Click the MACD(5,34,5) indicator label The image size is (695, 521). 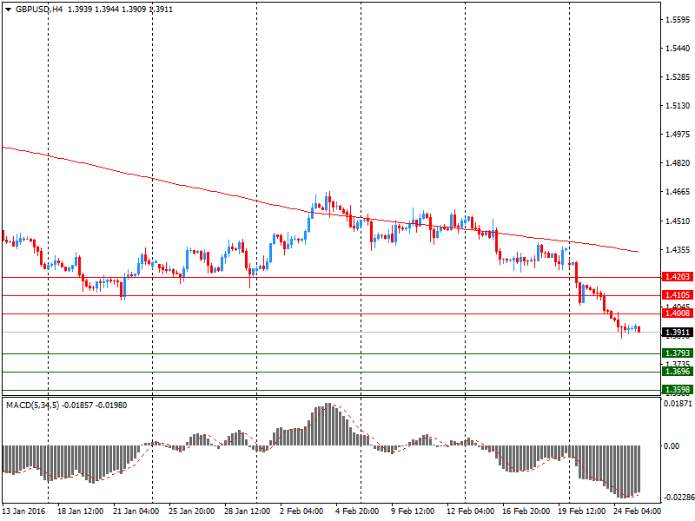[x=32, y=406]
